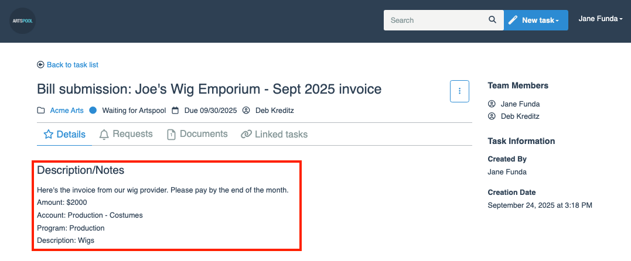Screen dimensions: 631x261
Task: Open the three-dot task options menu
Action: point(459,91)
